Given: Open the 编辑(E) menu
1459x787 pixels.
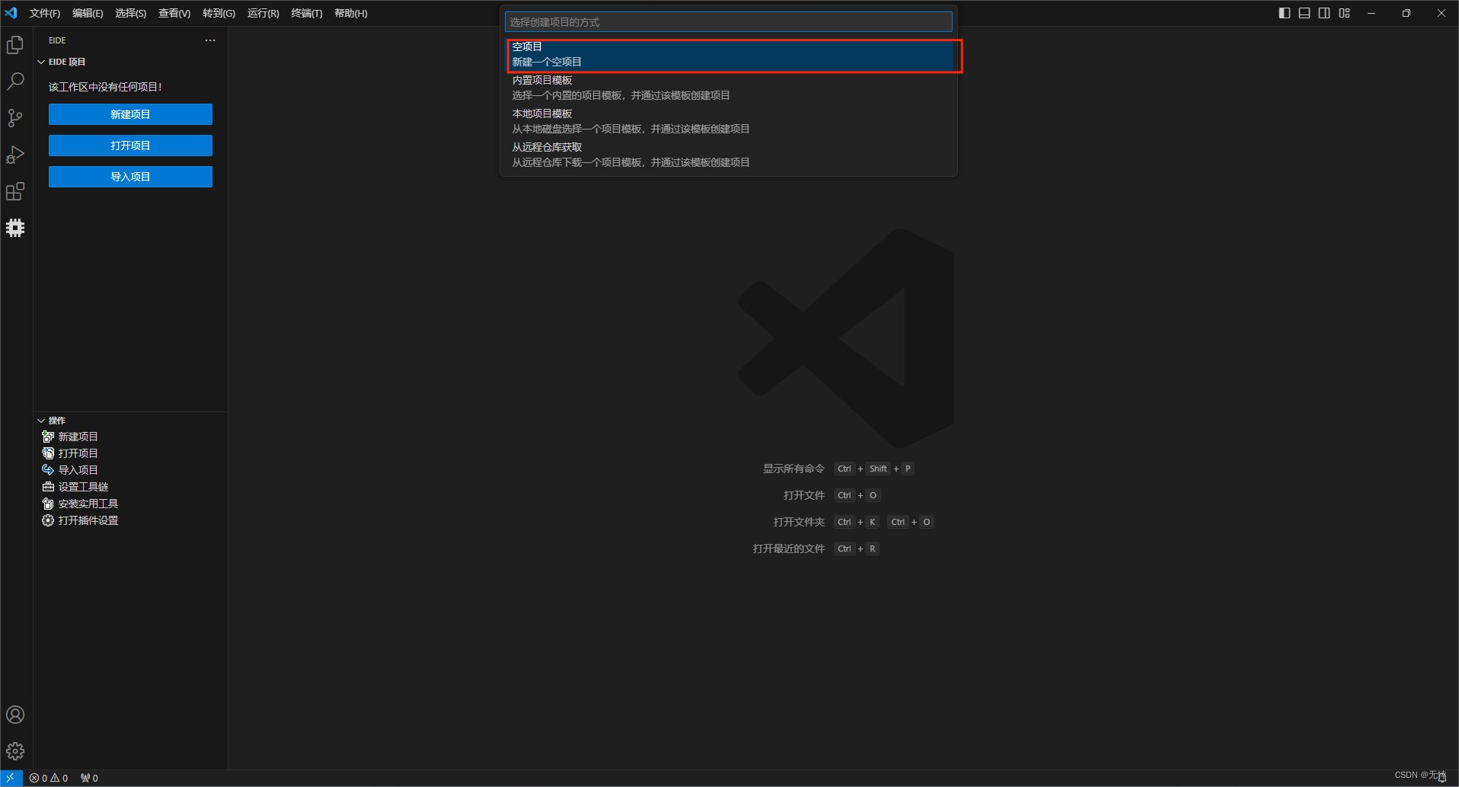Looking at the screenshot, I should (88, 13).
